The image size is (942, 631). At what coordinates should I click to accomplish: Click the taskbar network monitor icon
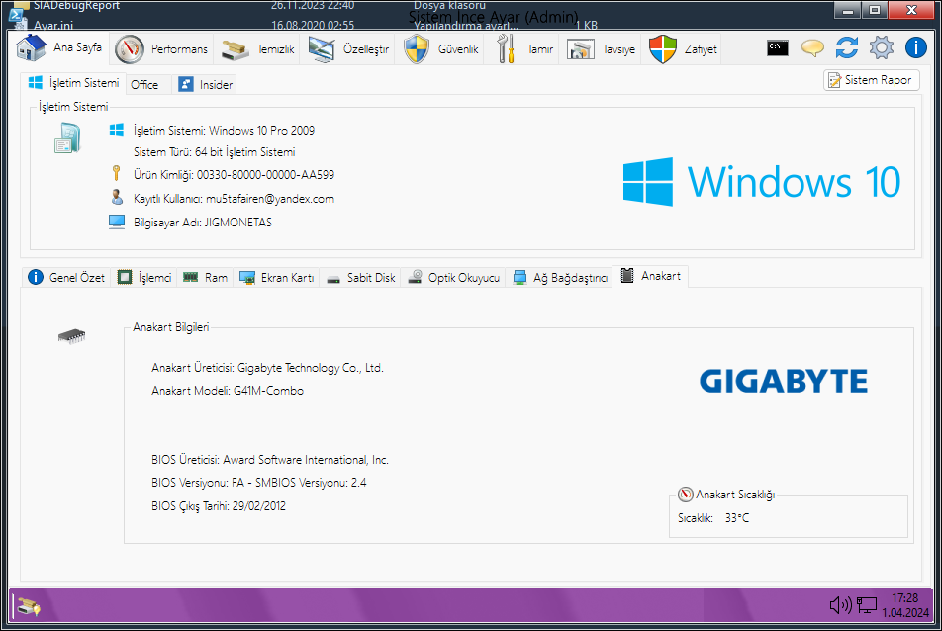pos(867,605)
